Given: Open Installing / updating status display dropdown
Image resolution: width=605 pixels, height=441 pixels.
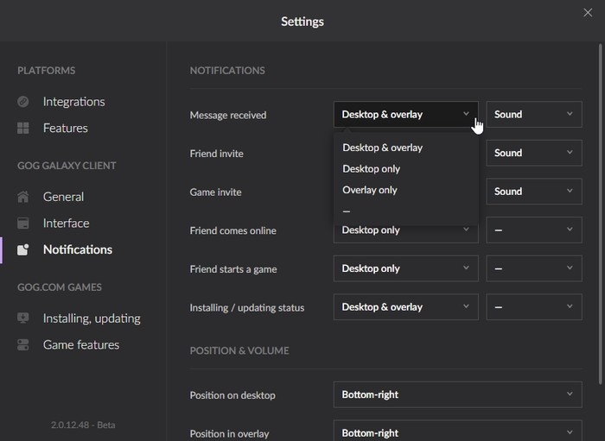Looking at the screenshot, I should click(x=406, y=307).
